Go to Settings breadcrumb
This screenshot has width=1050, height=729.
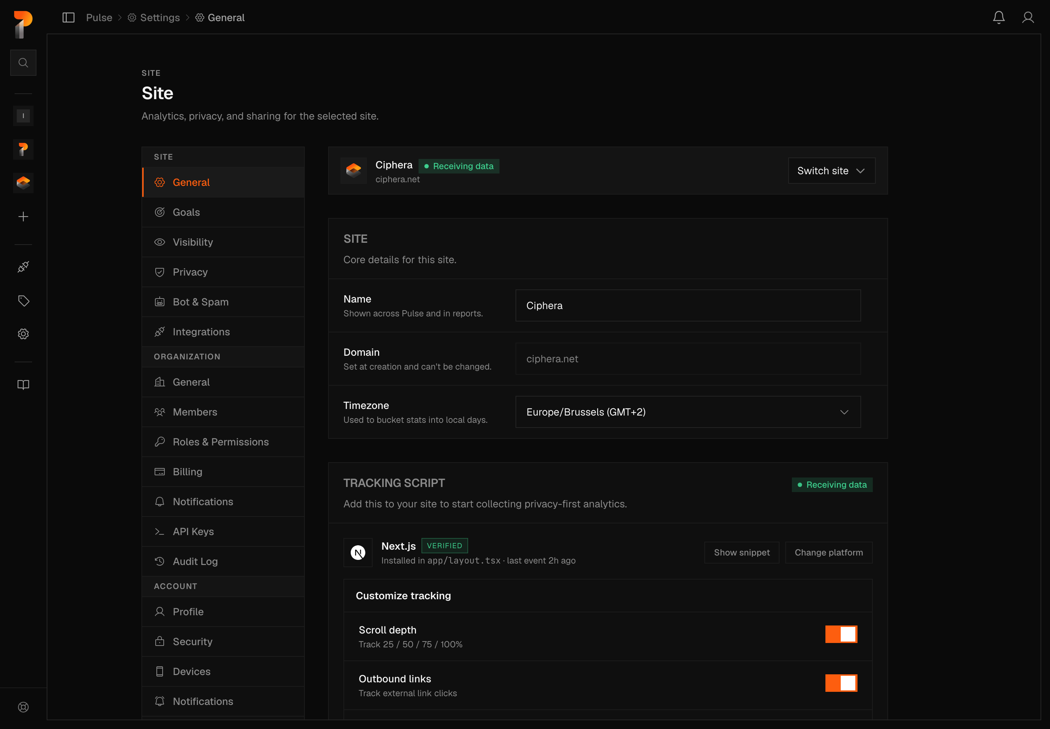click(x=153, y=18)
